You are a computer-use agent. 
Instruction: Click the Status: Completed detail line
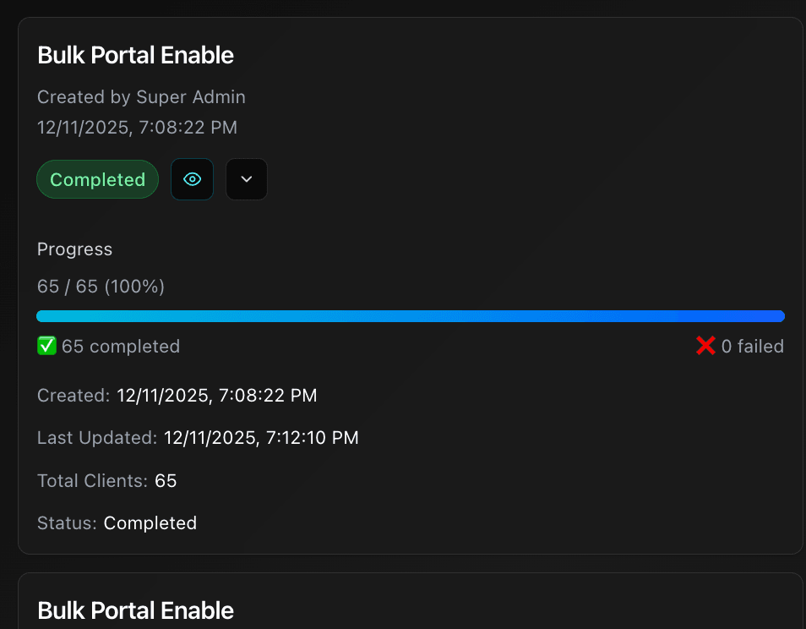117,523
